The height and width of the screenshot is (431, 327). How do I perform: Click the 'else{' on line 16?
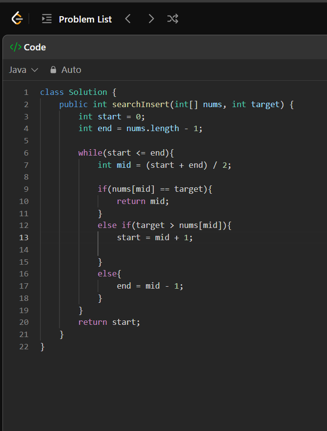(109, 274)
